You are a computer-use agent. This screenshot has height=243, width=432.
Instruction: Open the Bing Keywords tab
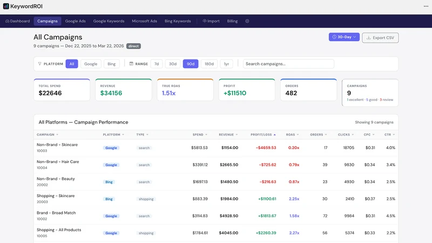(178, 21)
